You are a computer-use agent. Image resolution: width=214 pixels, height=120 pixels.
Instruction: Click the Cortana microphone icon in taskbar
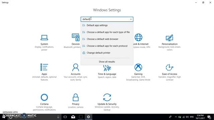[x=58, y=117]
